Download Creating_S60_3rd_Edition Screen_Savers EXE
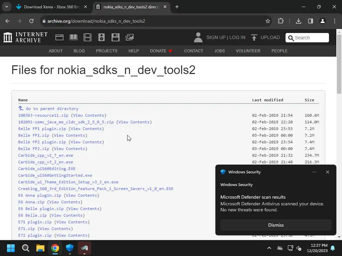This screenshot has height=256, width=342. click(x=96, y=189)
